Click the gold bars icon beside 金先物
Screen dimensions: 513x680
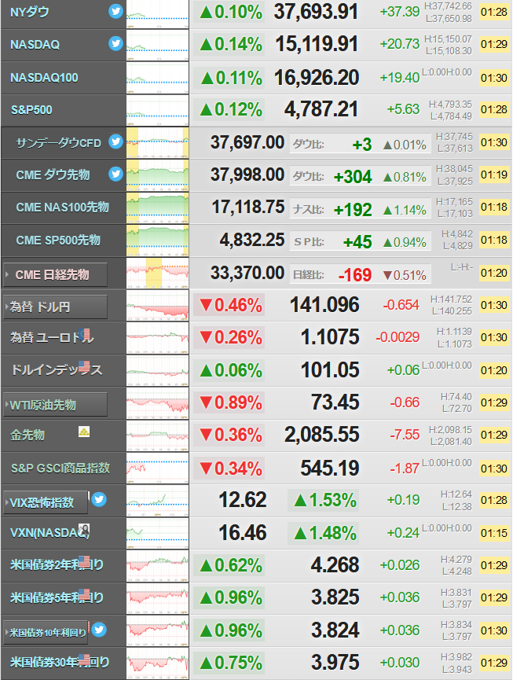pos(84,432)
